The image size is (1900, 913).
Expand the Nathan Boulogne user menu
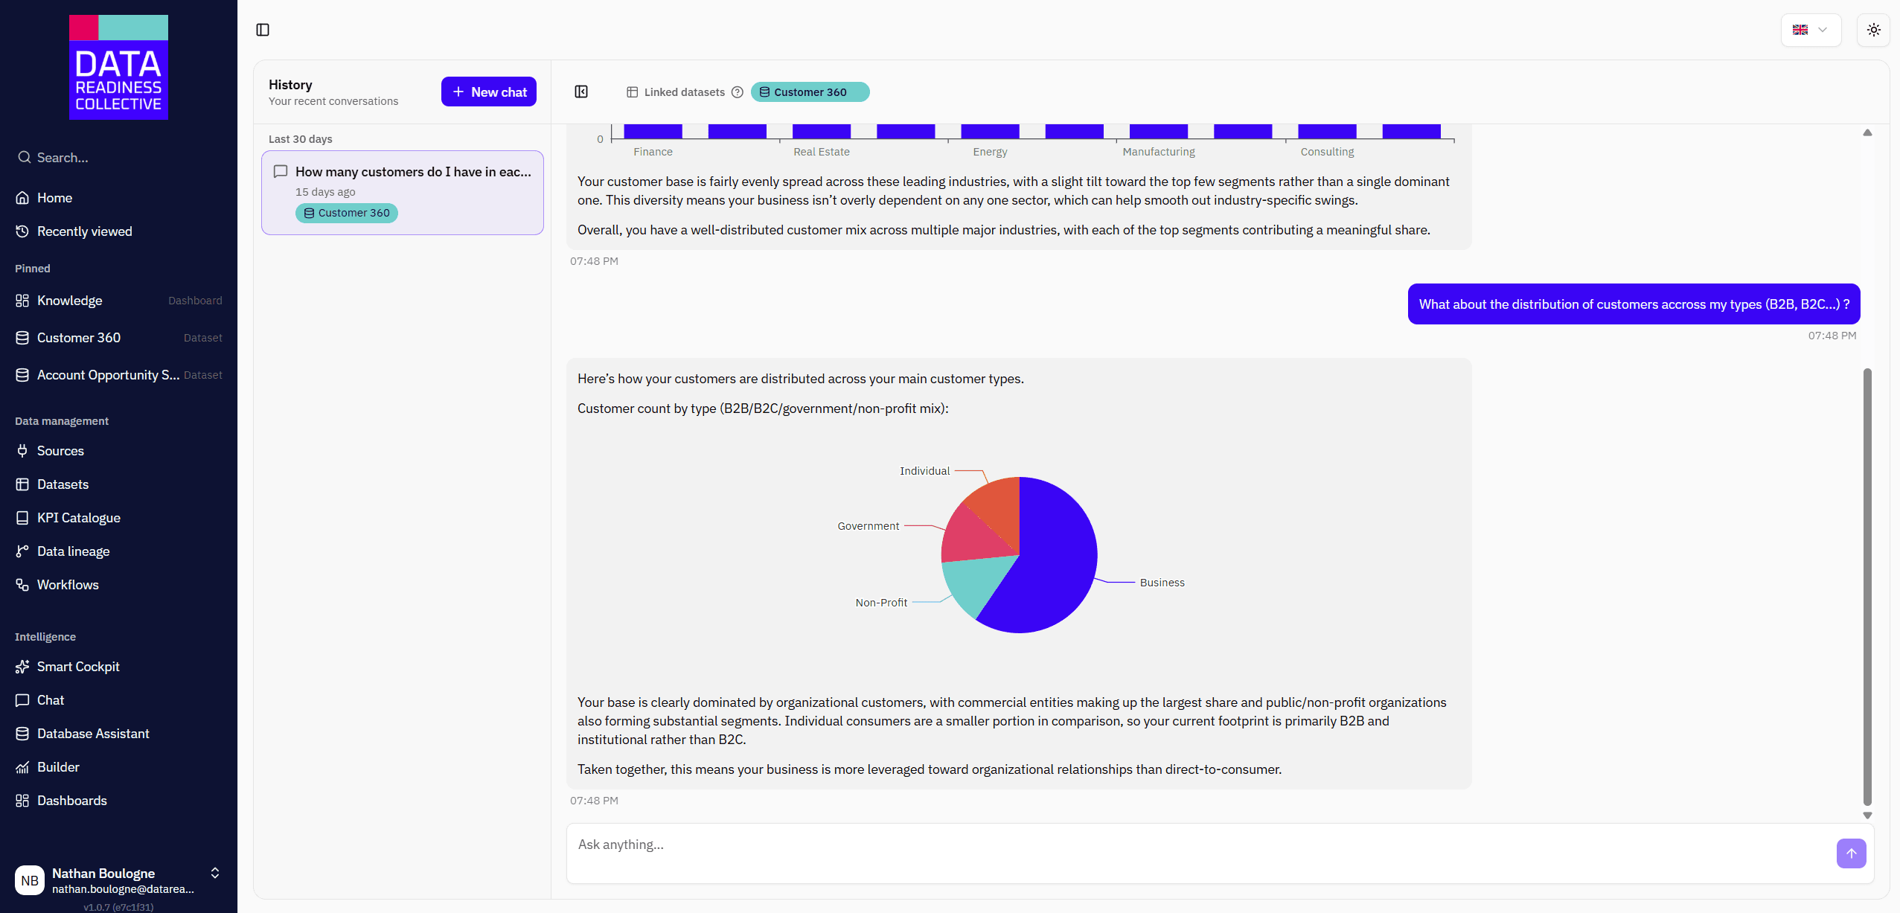(215, 873)
